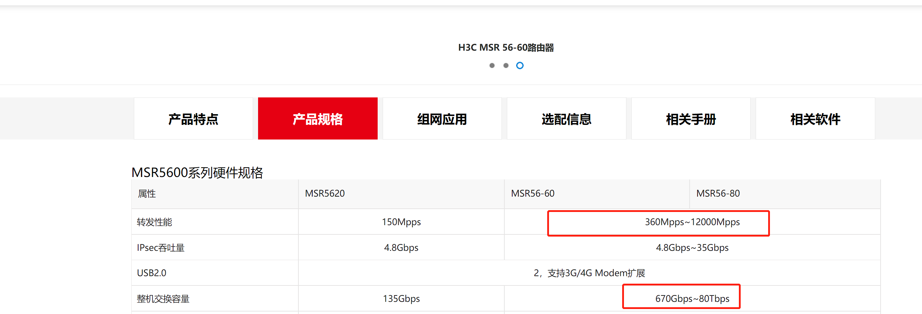The height and width of the screenshot is (314, 922).
Task: Click the IPsec吞吐量 row label
Action: point(161,248)
